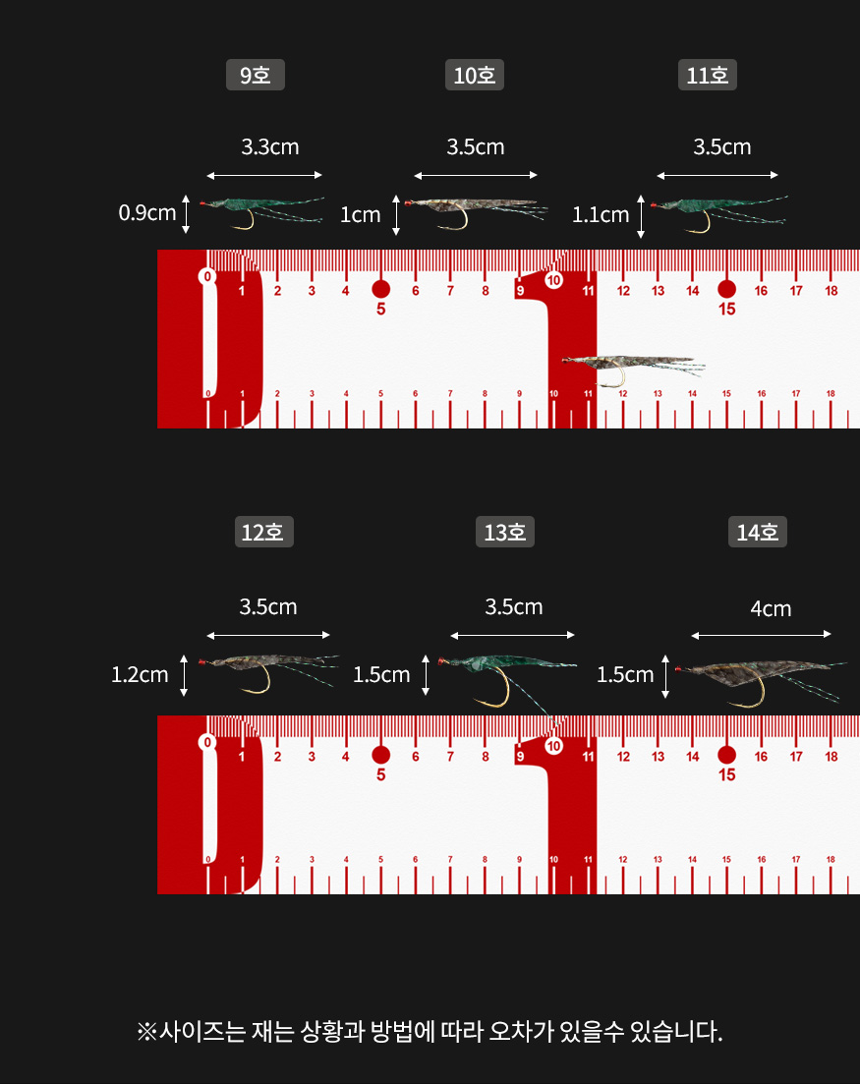Click the 9호 size label

point(256,75)
